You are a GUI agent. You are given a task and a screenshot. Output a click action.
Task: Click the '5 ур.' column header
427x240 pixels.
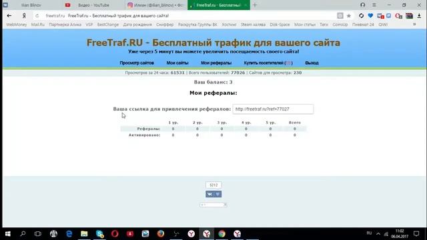(270, 123)
